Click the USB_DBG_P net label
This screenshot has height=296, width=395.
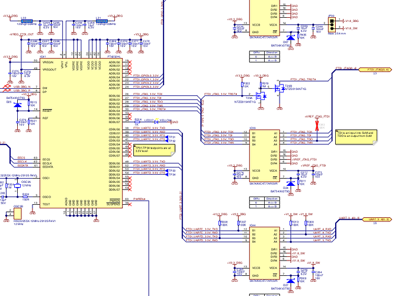22,91
